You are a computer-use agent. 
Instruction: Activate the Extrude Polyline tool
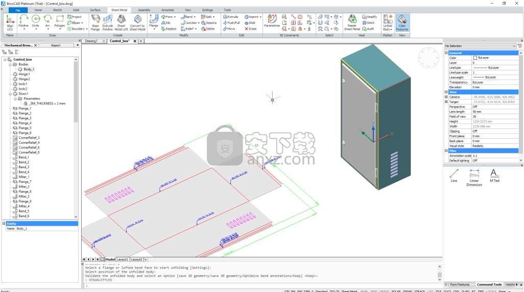[x=108, y=22]
